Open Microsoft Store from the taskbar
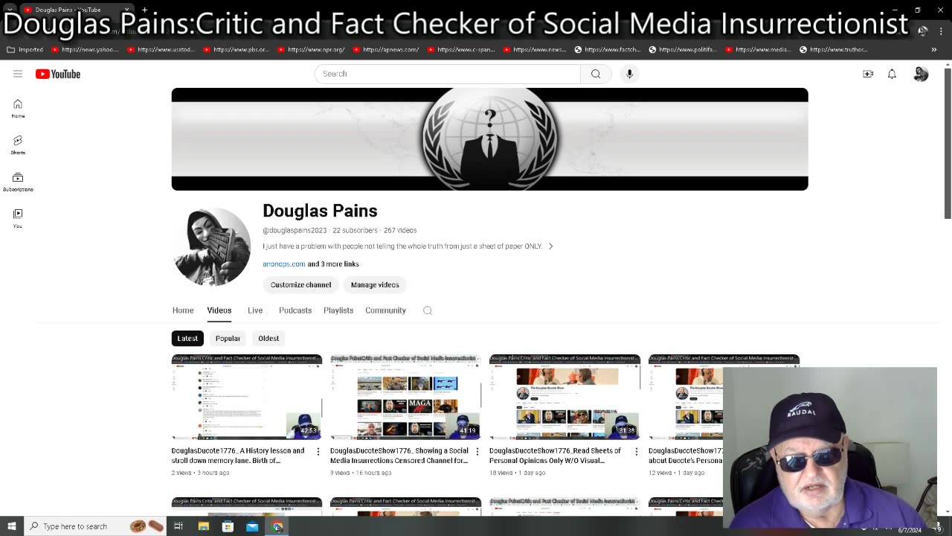 pos(228,526)
